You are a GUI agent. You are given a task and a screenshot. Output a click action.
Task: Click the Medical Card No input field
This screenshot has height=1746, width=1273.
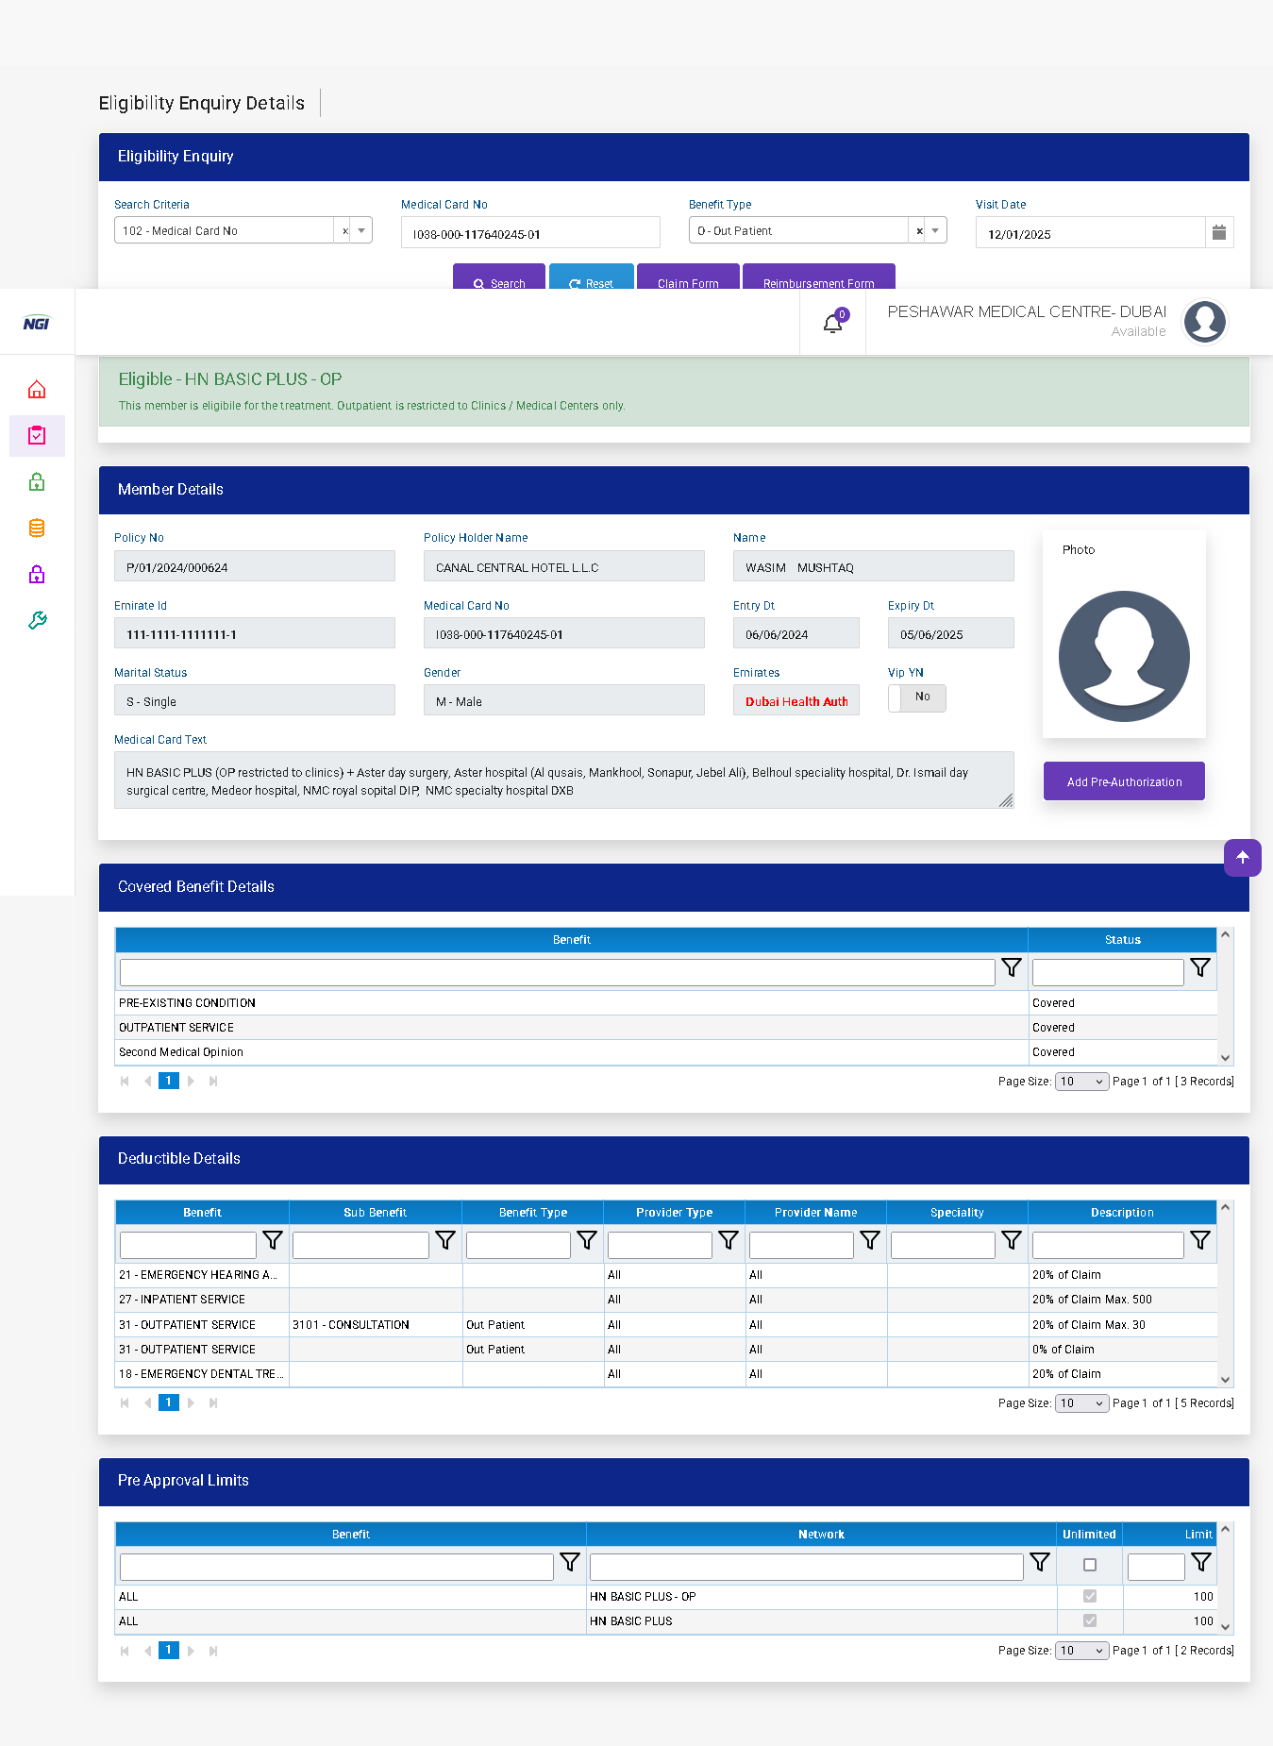529,234
